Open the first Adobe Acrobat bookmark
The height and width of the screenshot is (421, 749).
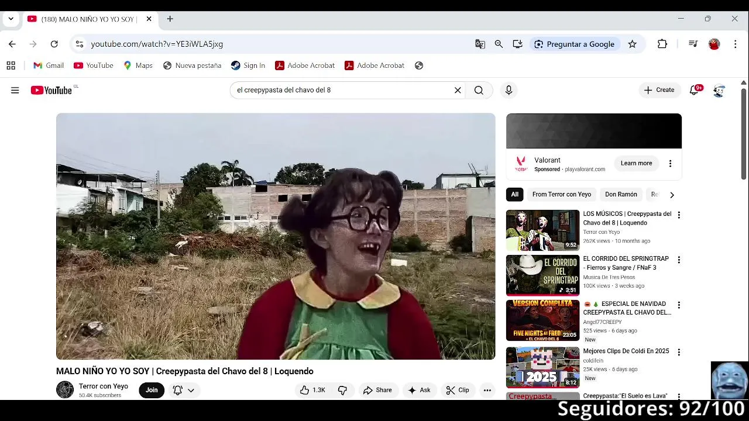pos(305,65)
